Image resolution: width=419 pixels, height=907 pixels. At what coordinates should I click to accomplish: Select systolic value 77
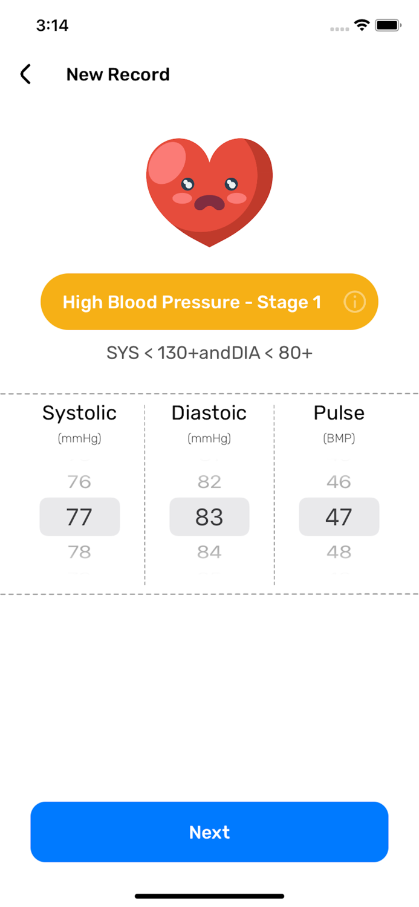coord(80,516)
